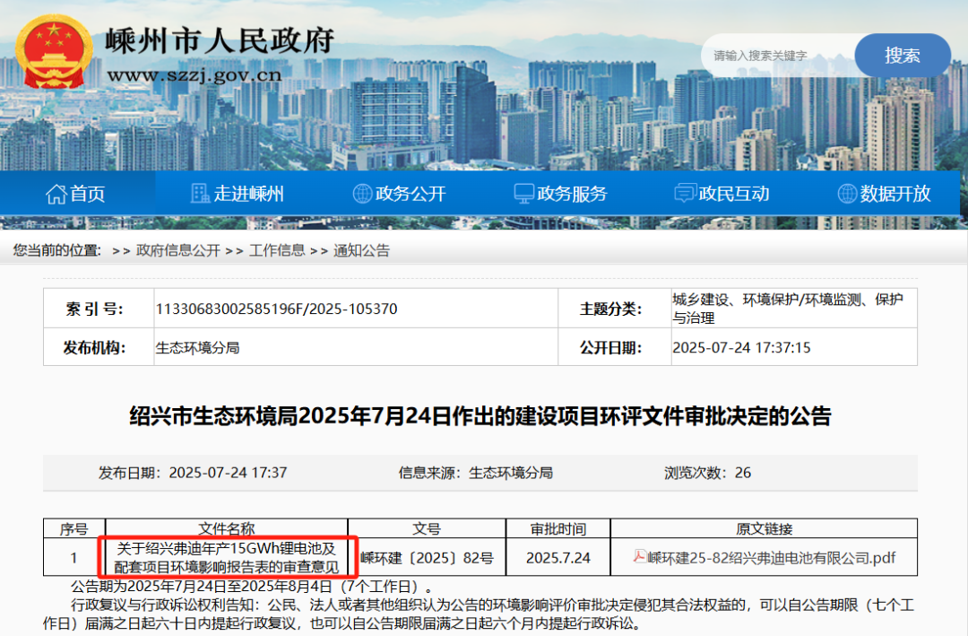
Task: Click the www.szzj.gov.cn site address
Action: [x=194, y=75]
